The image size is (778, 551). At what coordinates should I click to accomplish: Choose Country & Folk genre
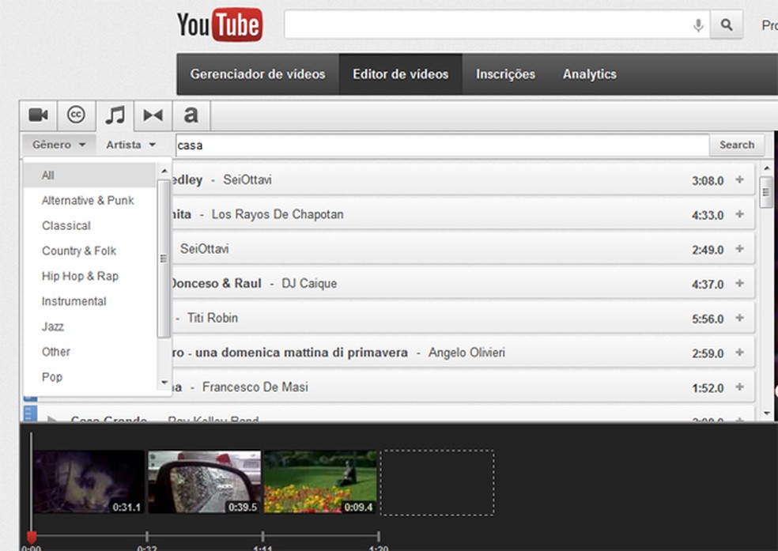coord(89,251)
